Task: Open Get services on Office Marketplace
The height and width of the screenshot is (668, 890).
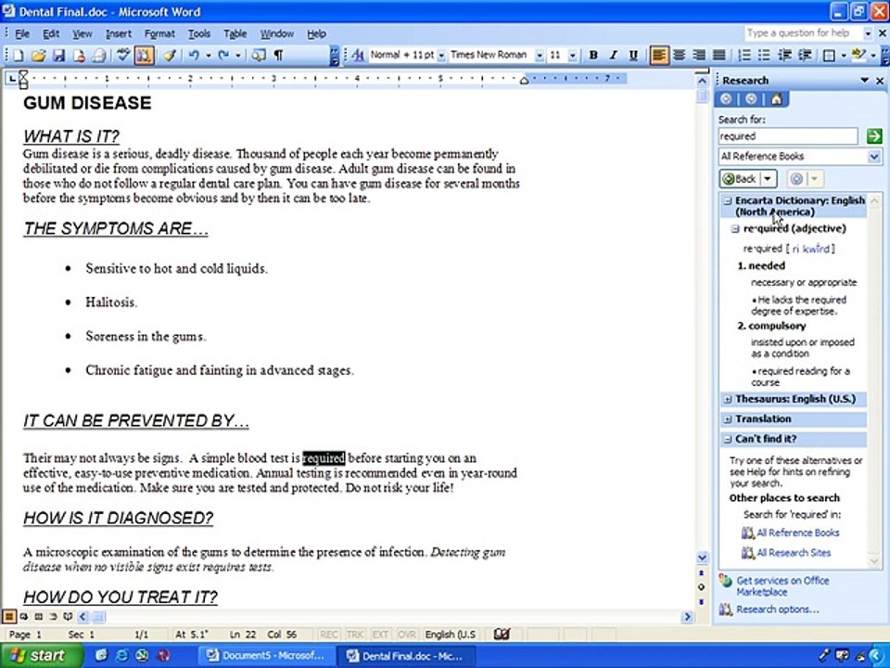Action: pyautogui.click(x=782, y=586)
